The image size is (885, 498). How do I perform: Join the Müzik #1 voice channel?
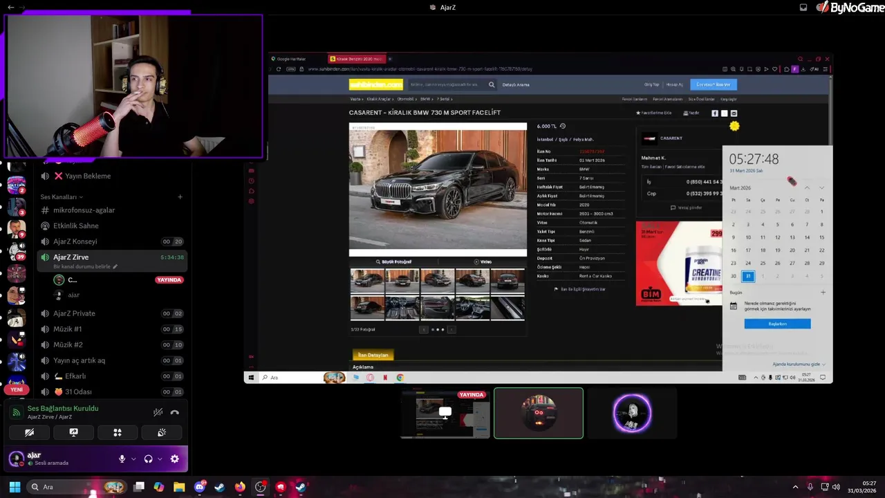[111, 329]
